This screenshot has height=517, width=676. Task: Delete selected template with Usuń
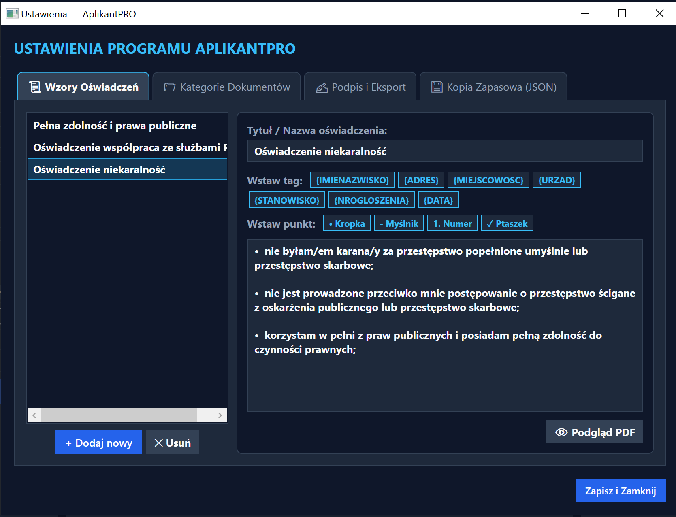(173, 443)
